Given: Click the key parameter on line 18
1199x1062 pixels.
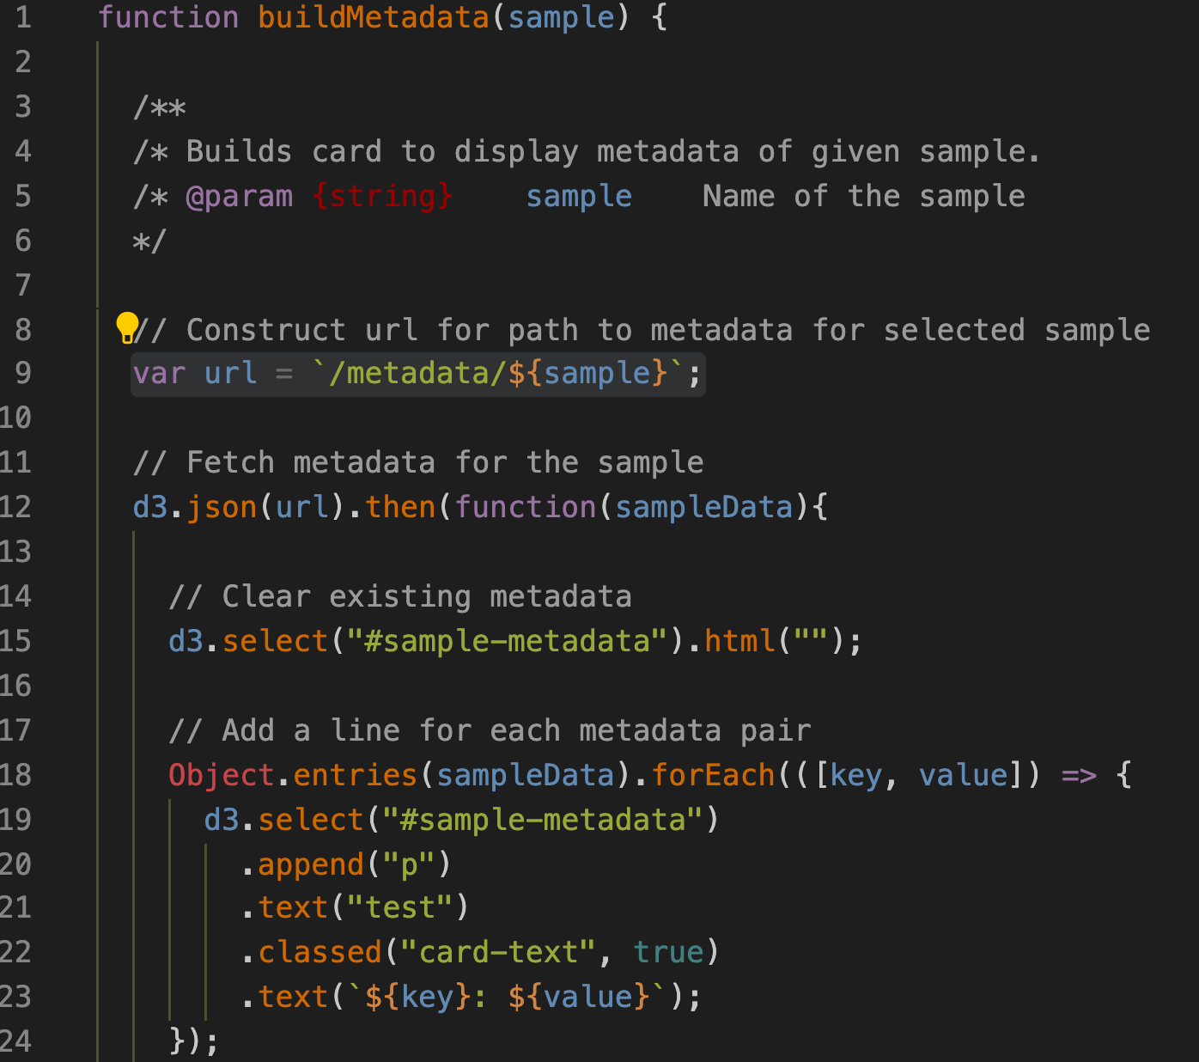Looking at the screenshot, I should (x=855, y=775).
